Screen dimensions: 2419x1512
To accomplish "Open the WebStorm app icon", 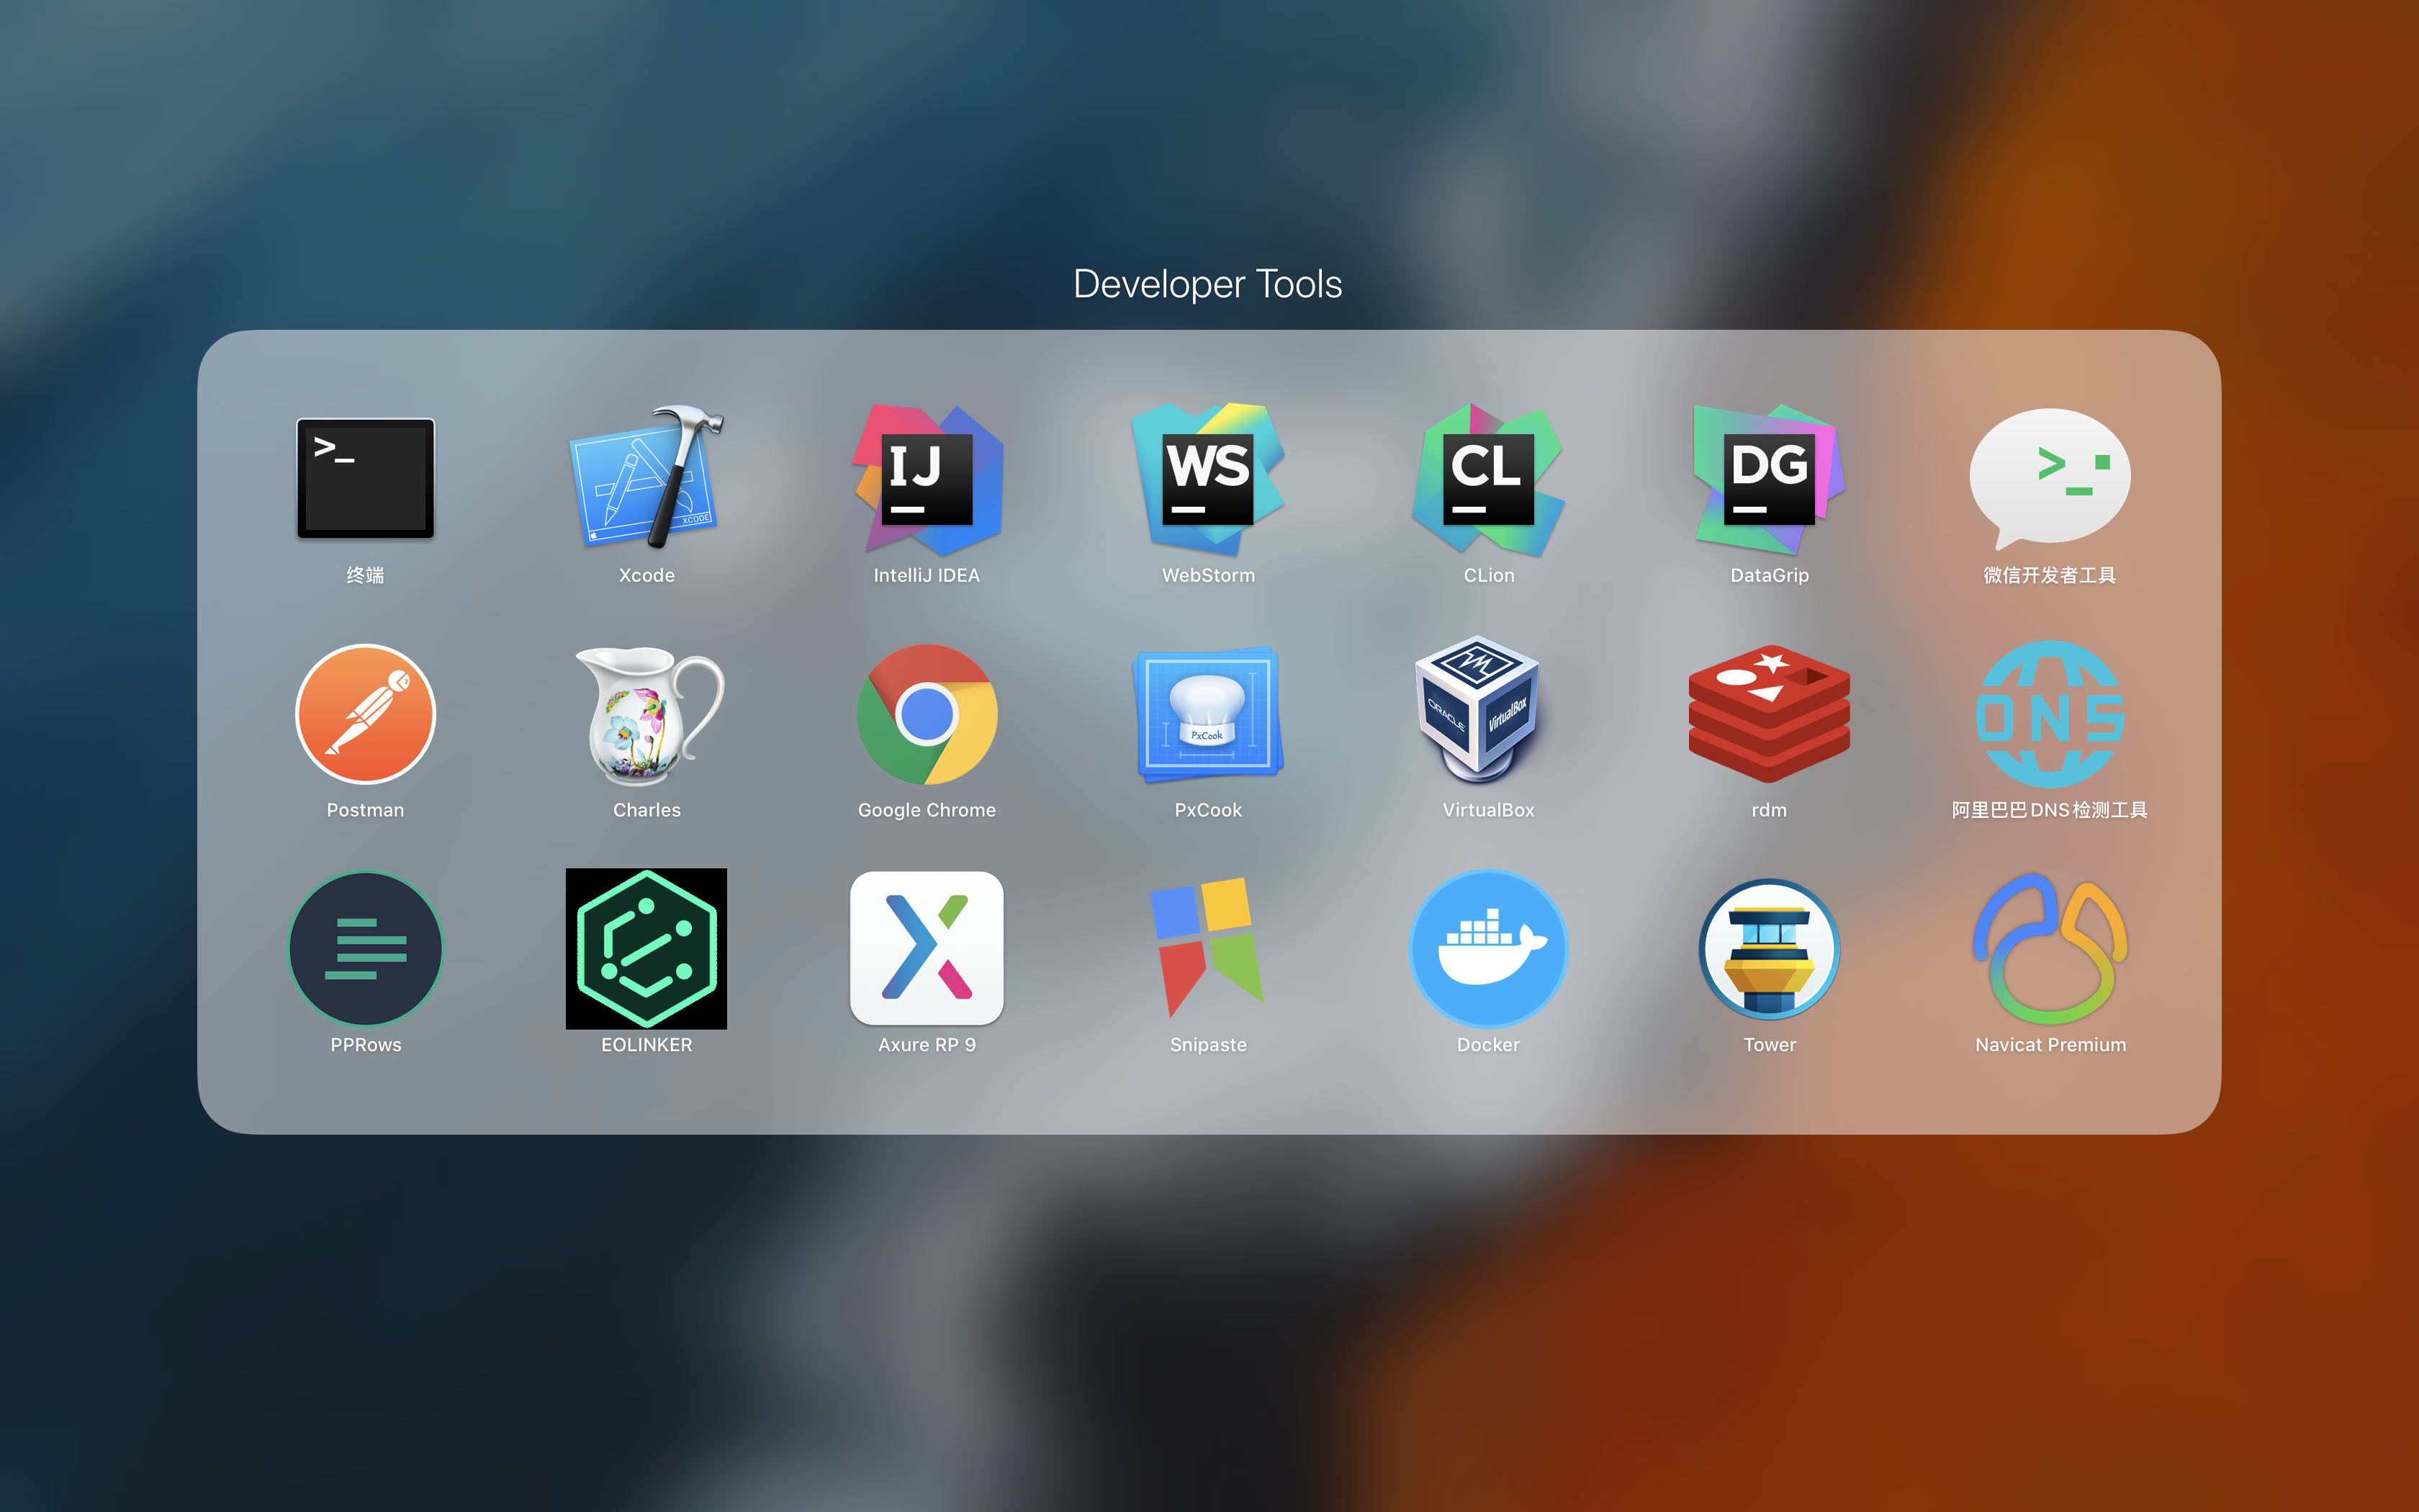I will [x=1207, y=479].
